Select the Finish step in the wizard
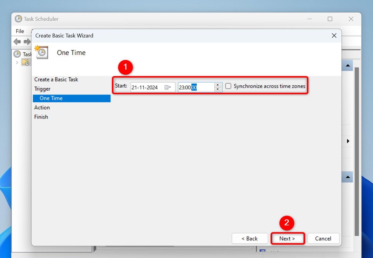 click(x=41, y=117)
